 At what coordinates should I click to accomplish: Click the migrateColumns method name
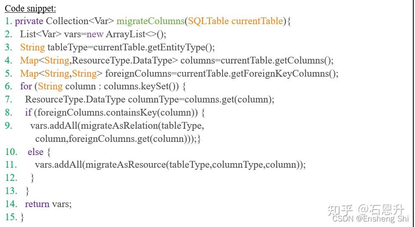[150, 21]
